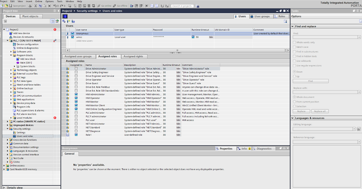Click the Delete X icon beside Paste
The width and height of the screenshot is (362, 189).
coord(49,6)
